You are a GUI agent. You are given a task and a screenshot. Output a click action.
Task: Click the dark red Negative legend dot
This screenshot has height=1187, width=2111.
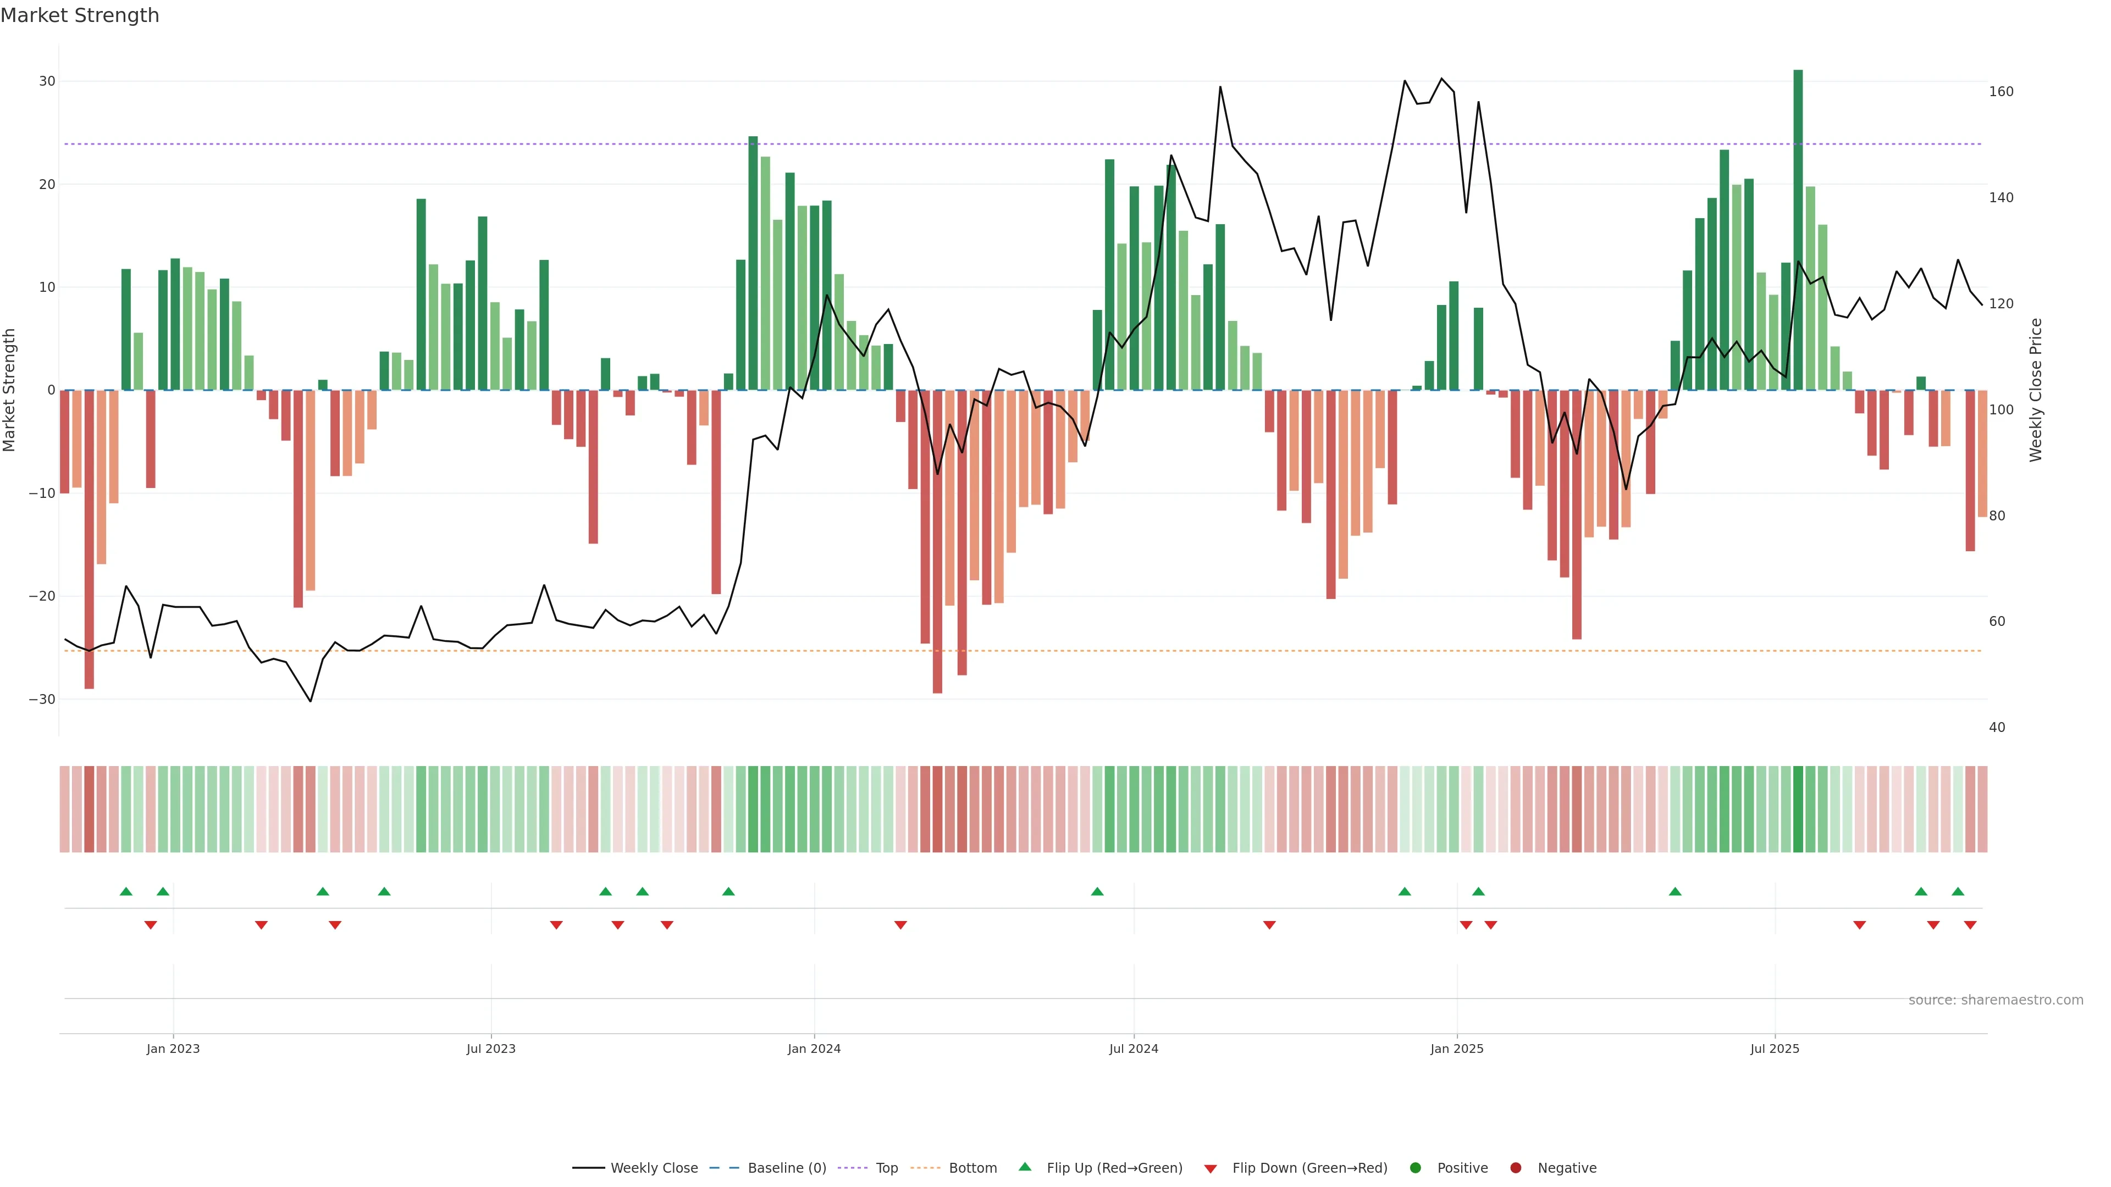point(1515,1168)
